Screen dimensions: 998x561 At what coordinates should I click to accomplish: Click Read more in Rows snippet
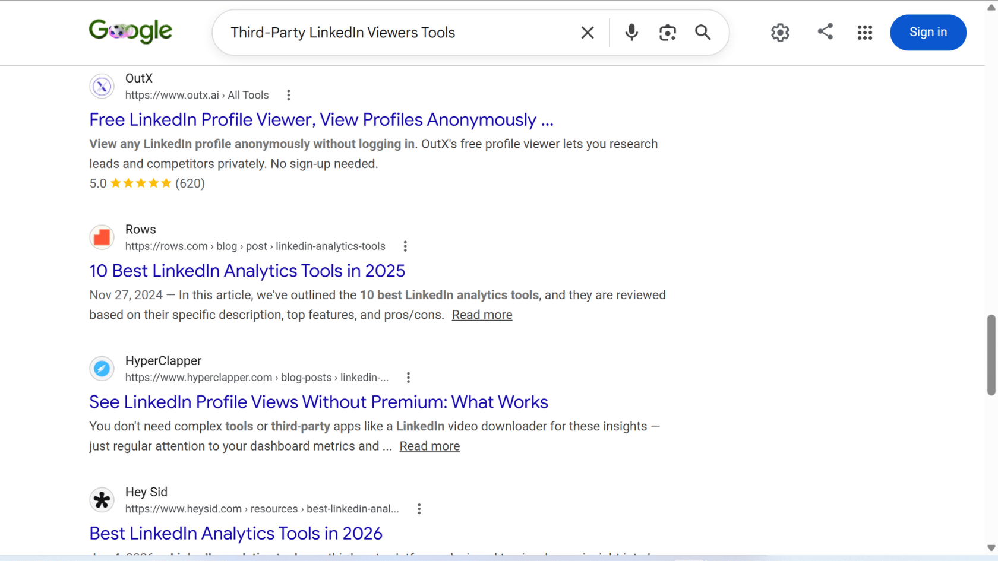[x=482, y=315]
